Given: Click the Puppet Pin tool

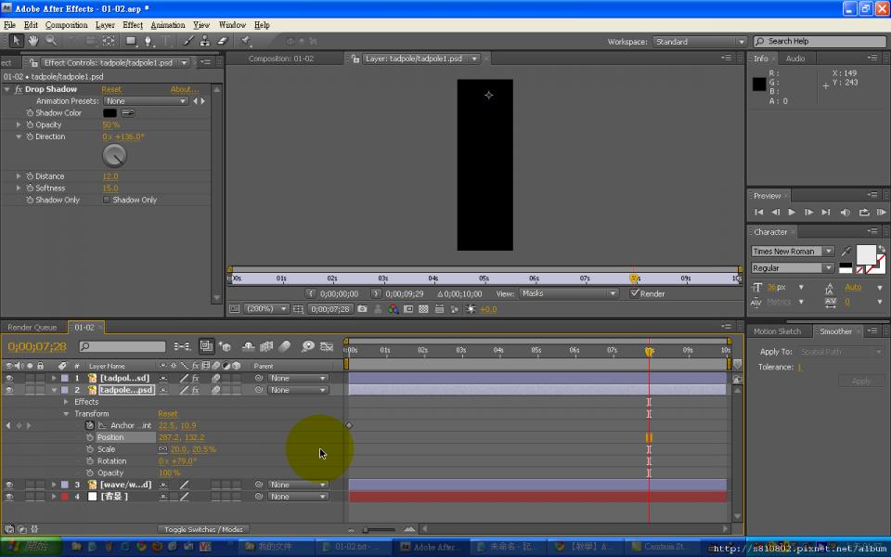Looking at the screenshot, I should tap(246, 41).
